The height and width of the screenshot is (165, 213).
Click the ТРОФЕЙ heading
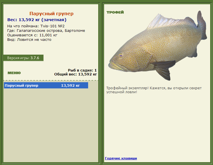(115, 12)
